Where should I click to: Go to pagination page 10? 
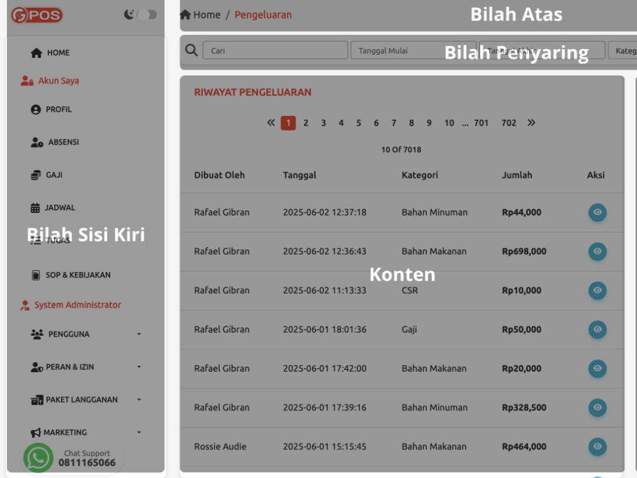pyautogui.click(x=449, y=123)
